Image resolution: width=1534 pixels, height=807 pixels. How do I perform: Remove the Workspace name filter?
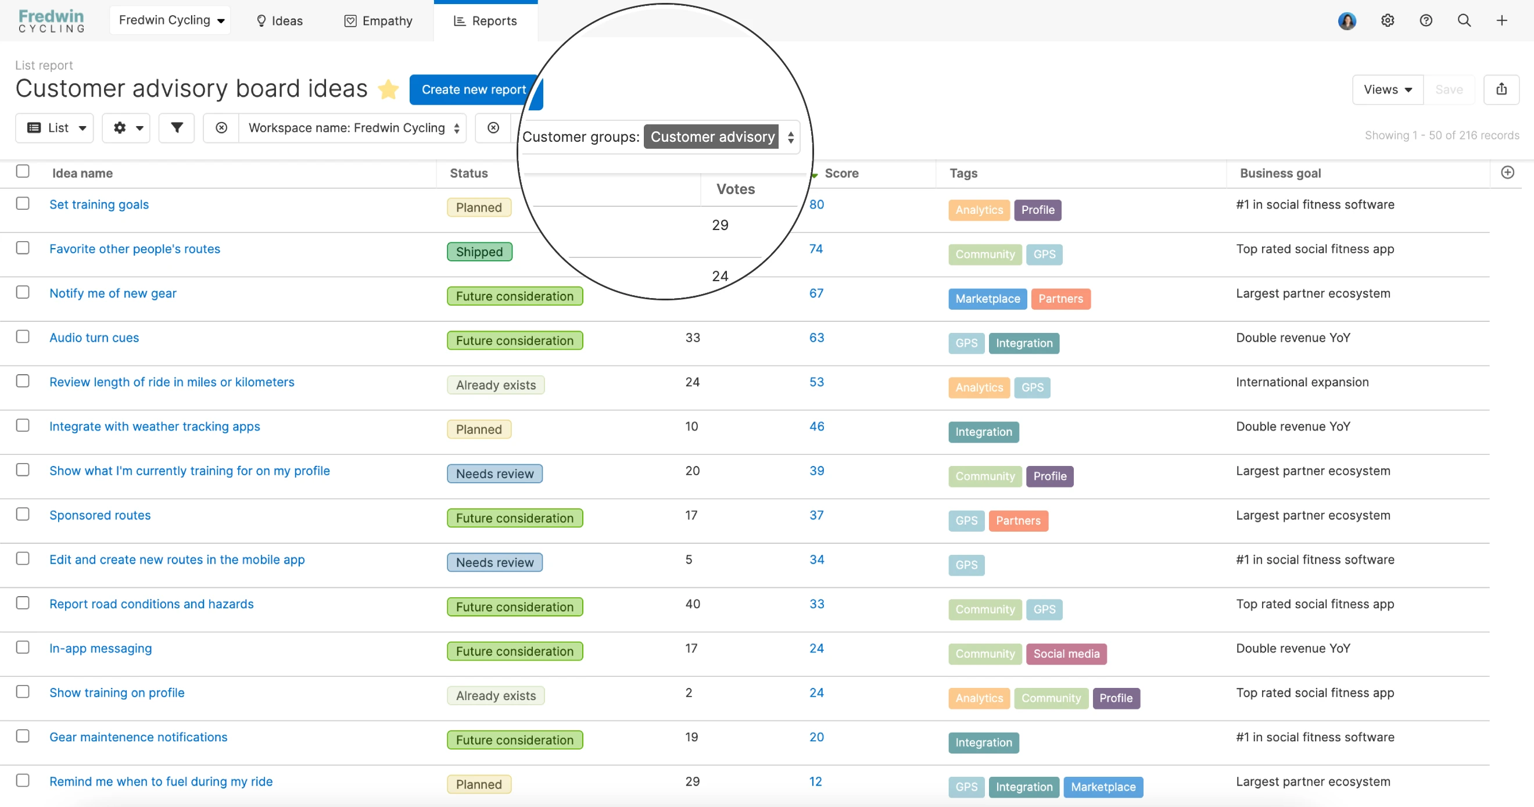coord(221,127)
